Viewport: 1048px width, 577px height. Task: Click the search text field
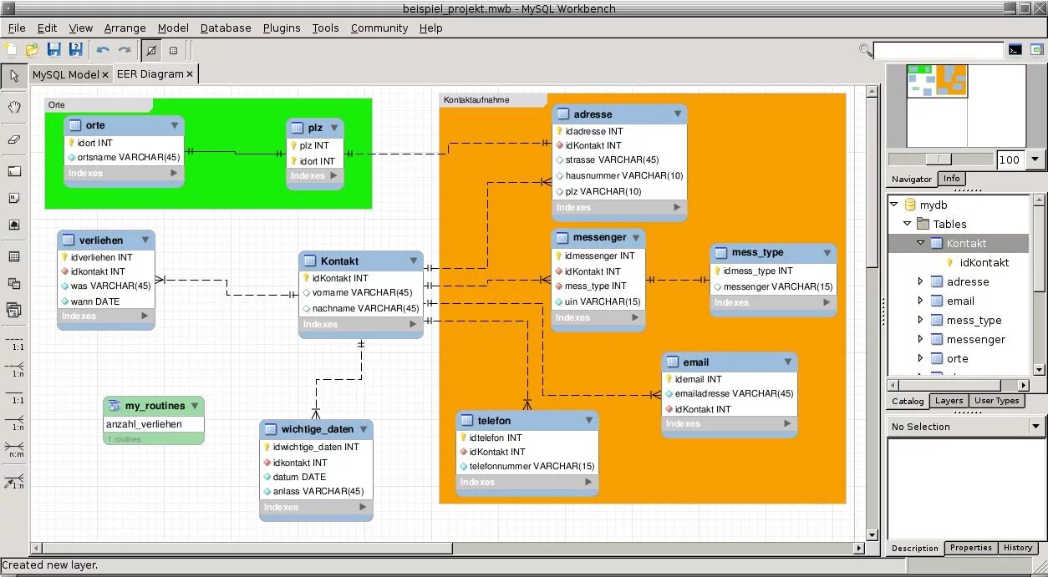coord(938,50)
